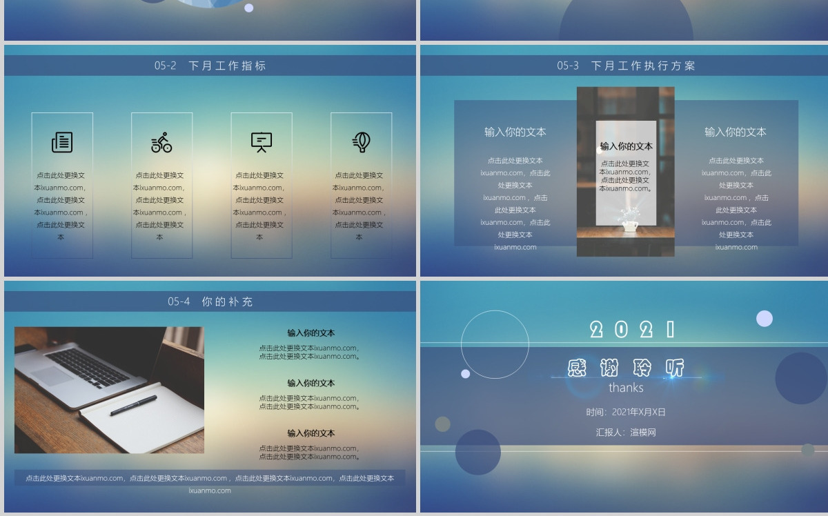Click left panel heading "输入你的文本" on slide 05-3

click(x=515, y=132)
